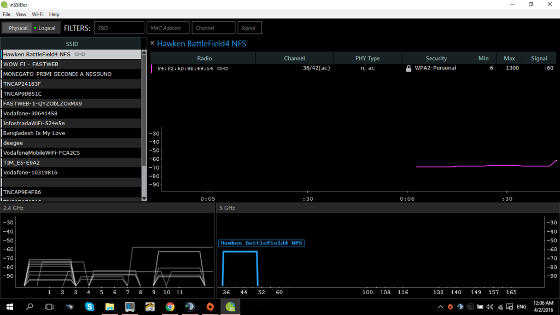Open Steam from the taskbar
The height and width of the screenshot is (315, 560).
190,307
